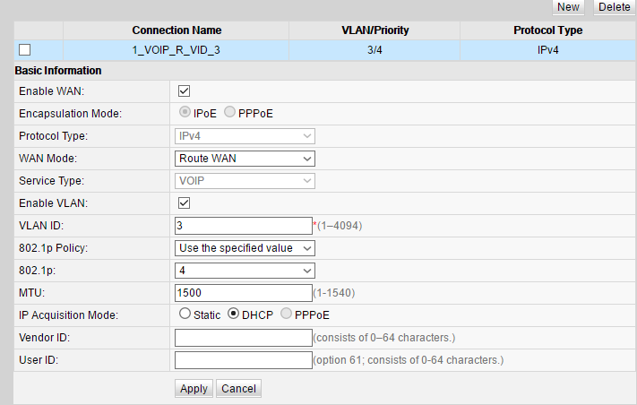
Task: Toggle the Enable VLAN checkbox
Action: point(184,203)
